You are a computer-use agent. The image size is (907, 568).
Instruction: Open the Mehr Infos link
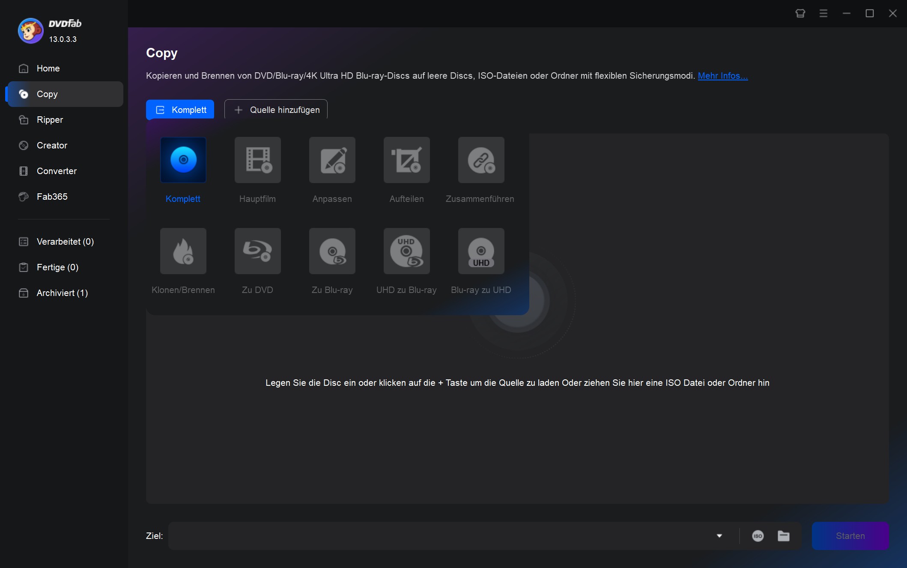pos(723,76)
